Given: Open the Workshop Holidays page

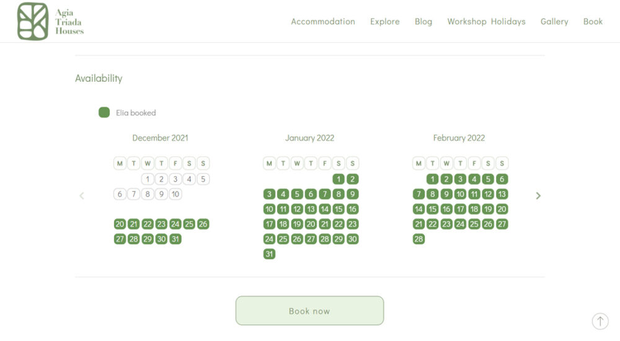Looking at the screenshot, I should [486, 21].
